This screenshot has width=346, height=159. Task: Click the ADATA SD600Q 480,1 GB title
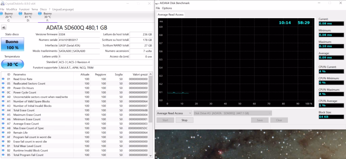coord(77,28)
